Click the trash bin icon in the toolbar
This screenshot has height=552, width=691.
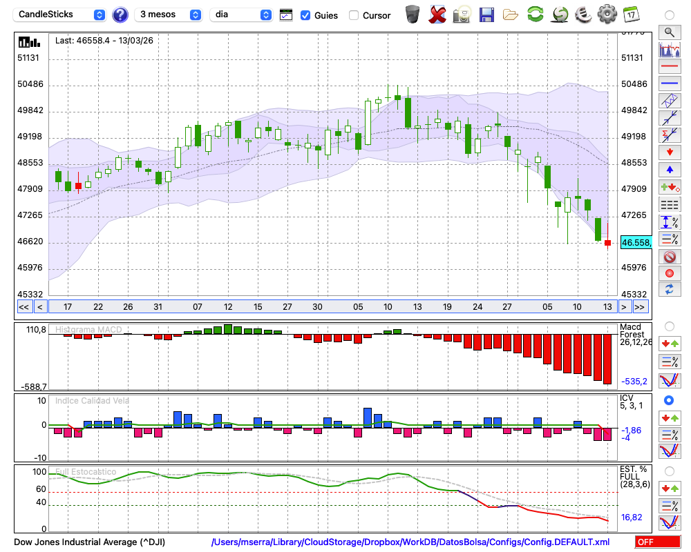(x=413, y=14)
